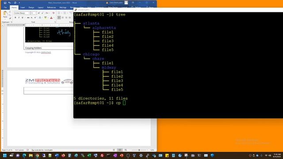Switch to Print Layout view
The image size is (283, 159).
[x=120, y=150]
